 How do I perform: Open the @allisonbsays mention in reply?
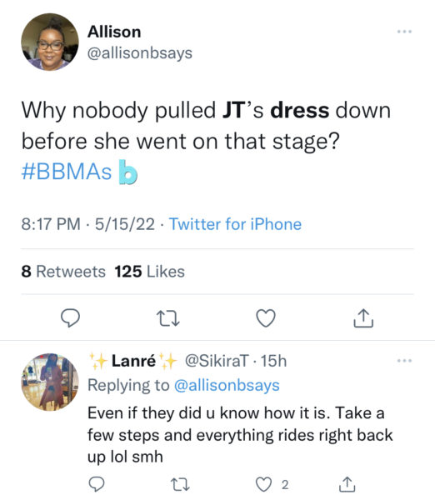(x=227, y=385)
